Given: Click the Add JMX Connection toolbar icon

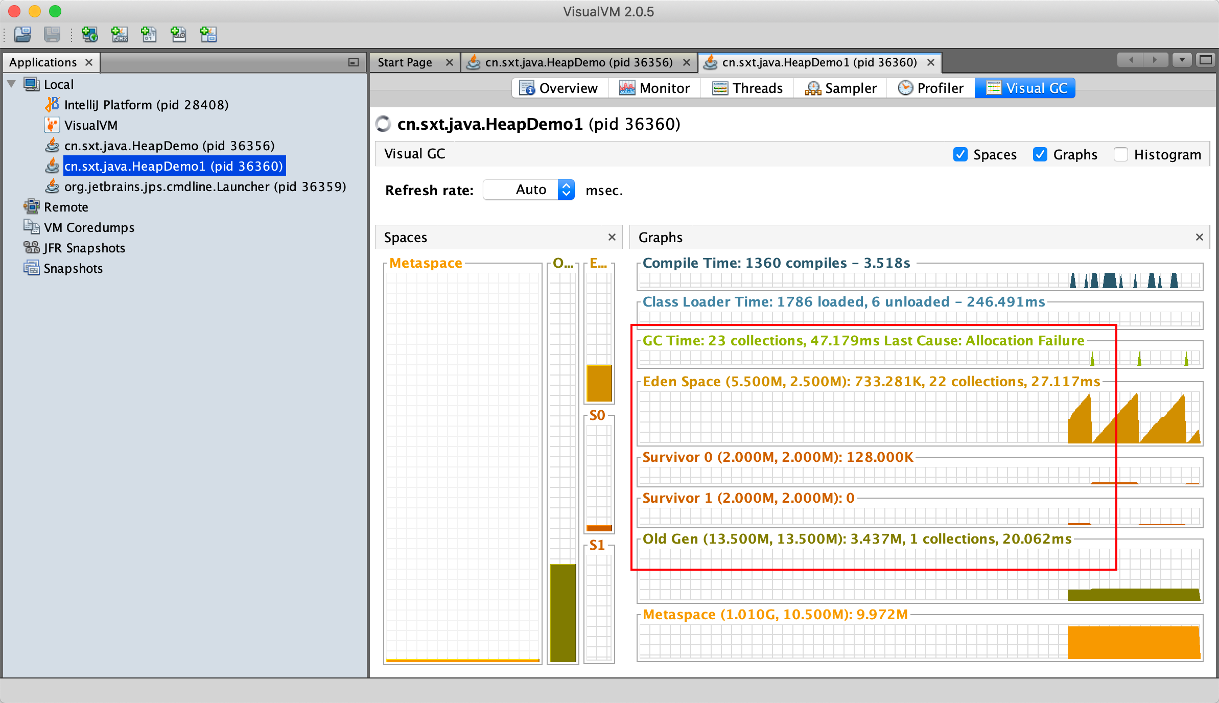Looking at the screenshot, I should (x=120, y=34).
